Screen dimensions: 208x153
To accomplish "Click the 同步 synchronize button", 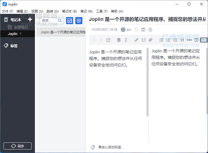I will 18,146.
